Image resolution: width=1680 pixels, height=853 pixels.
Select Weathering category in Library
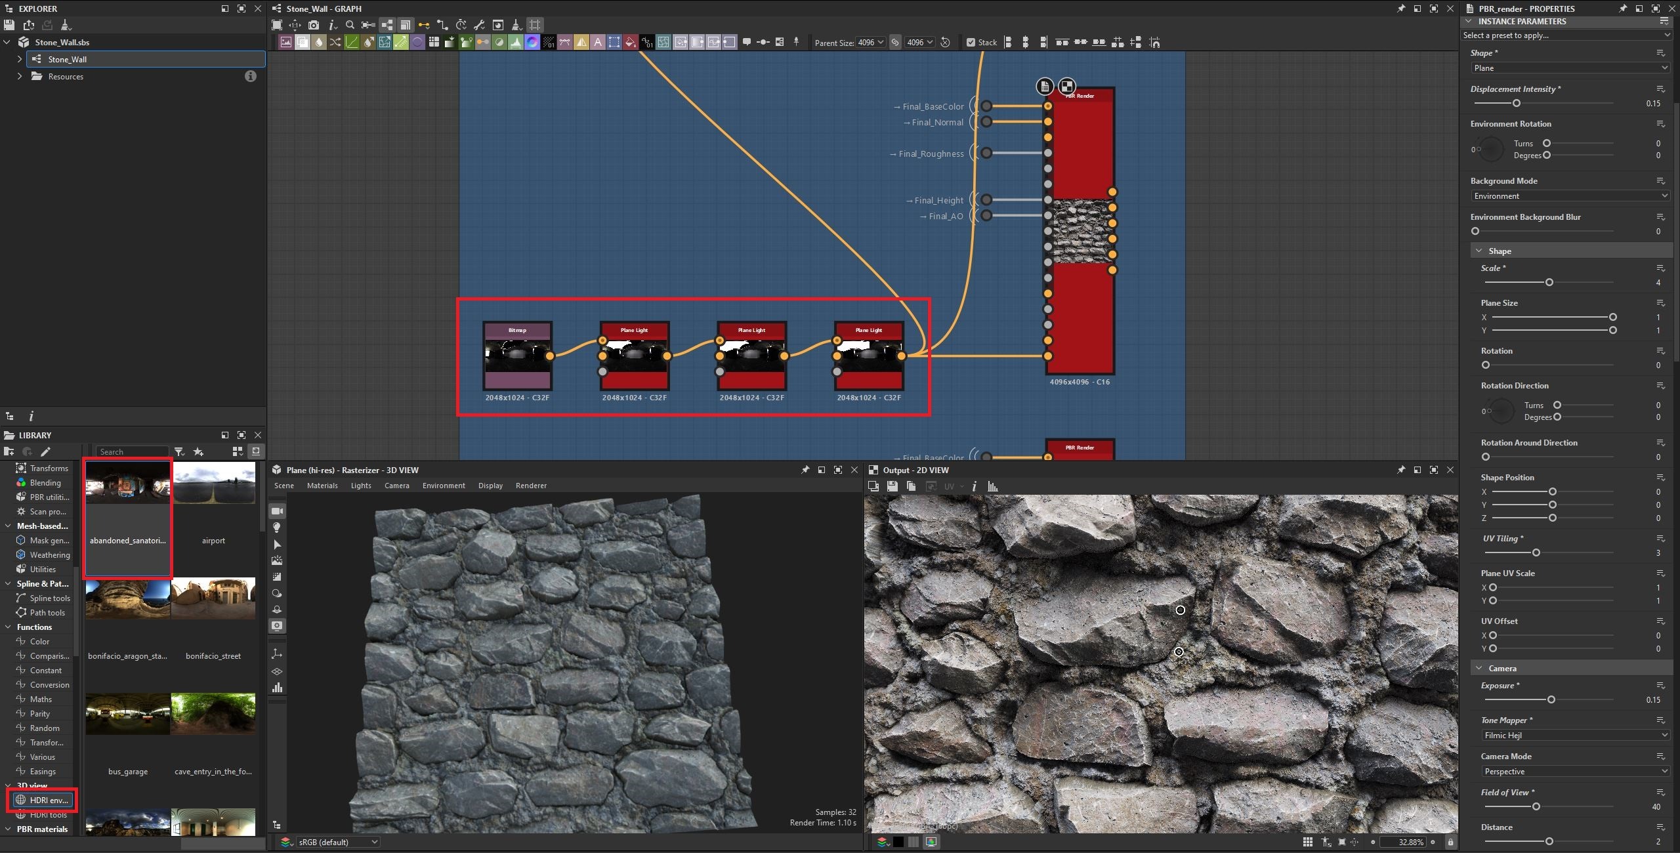(43, 555)
